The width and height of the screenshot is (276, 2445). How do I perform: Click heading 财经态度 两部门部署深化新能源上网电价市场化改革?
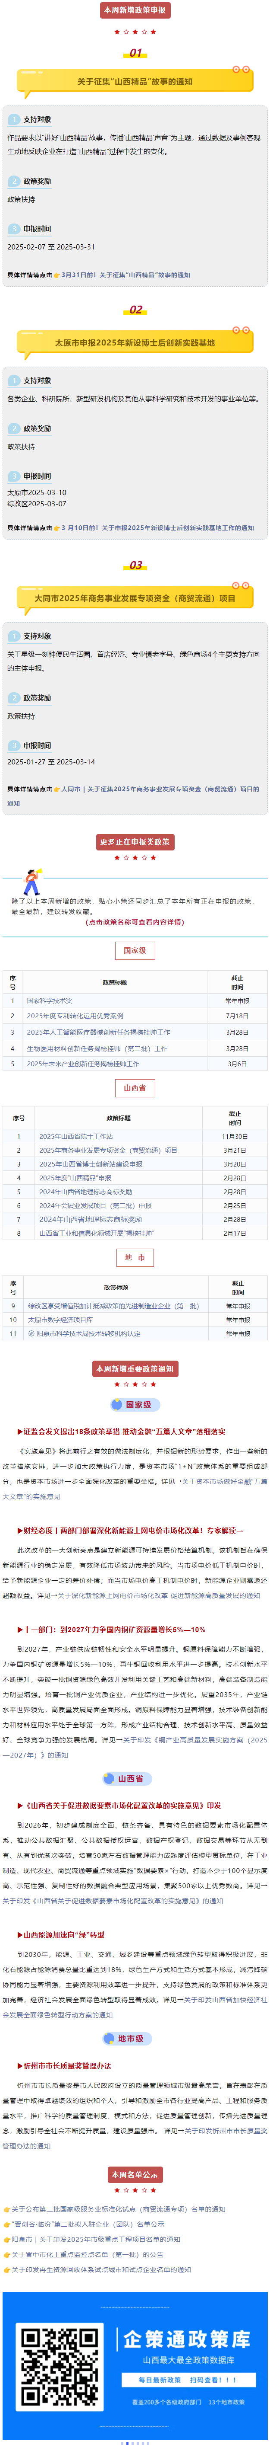[x=130, y=1530]
